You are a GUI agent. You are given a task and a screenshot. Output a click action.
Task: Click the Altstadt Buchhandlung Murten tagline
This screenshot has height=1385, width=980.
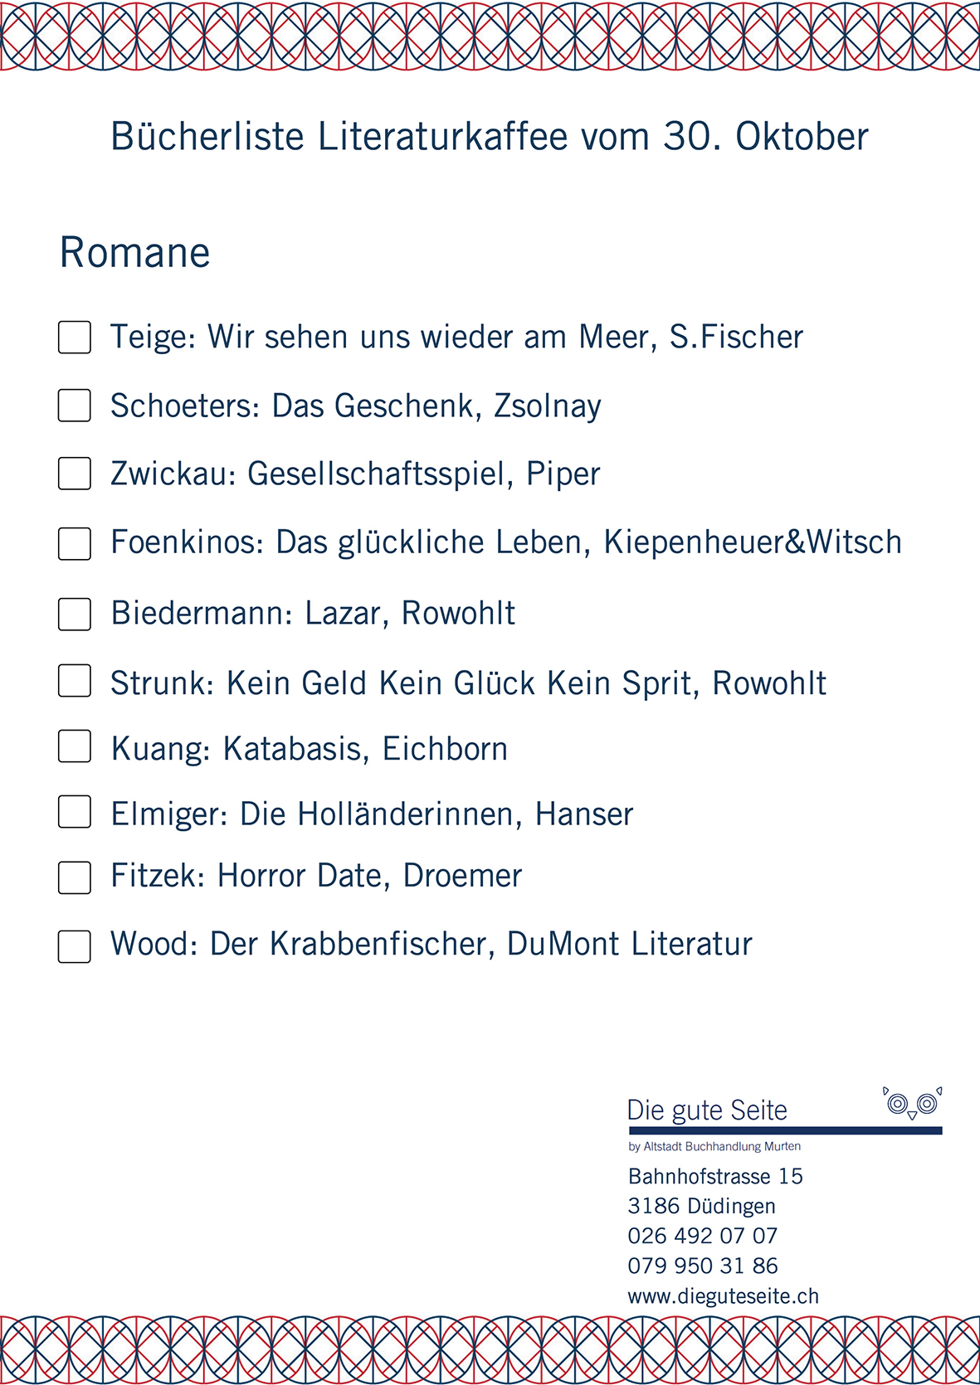714,1146
